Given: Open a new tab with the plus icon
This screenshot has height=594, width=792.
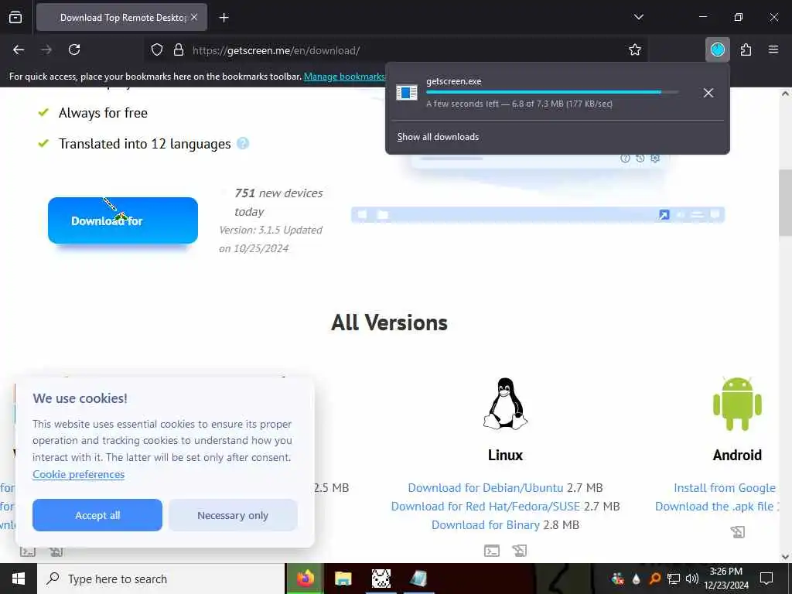Looking at the screenshot, I should click(x=224, y=18).
